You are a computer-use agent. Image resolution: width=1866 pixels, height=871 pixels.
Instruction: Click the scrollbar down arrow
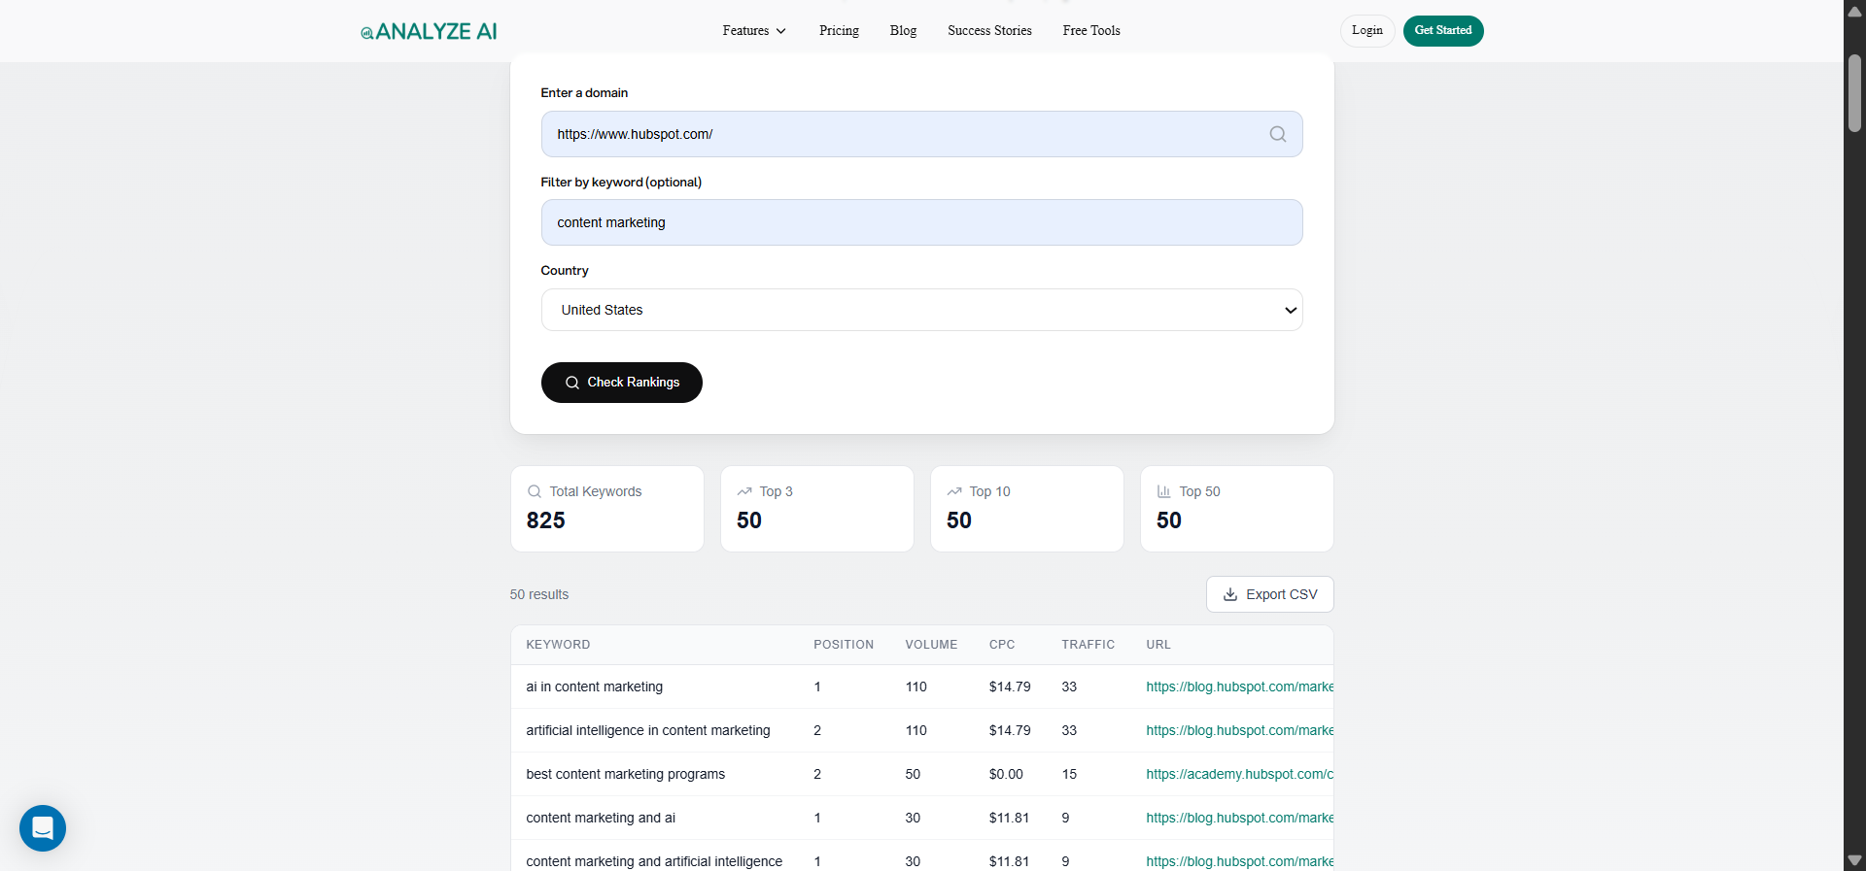(x=1854, y=860)
